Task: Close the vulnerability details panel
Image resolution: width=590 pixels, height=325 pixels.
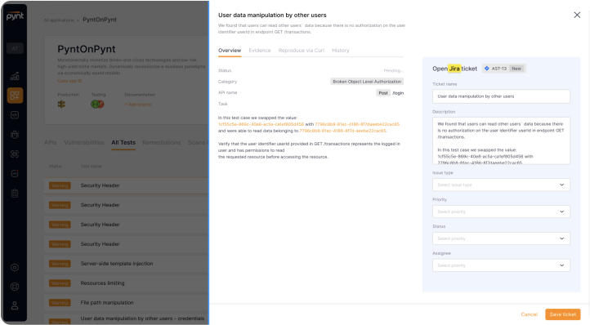Action: [x=577, y=15]
